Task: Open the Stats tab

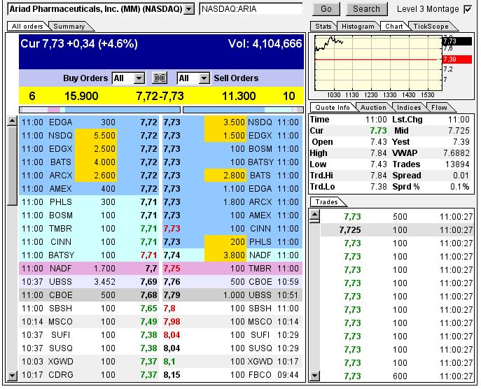Action: coord(323,27)
